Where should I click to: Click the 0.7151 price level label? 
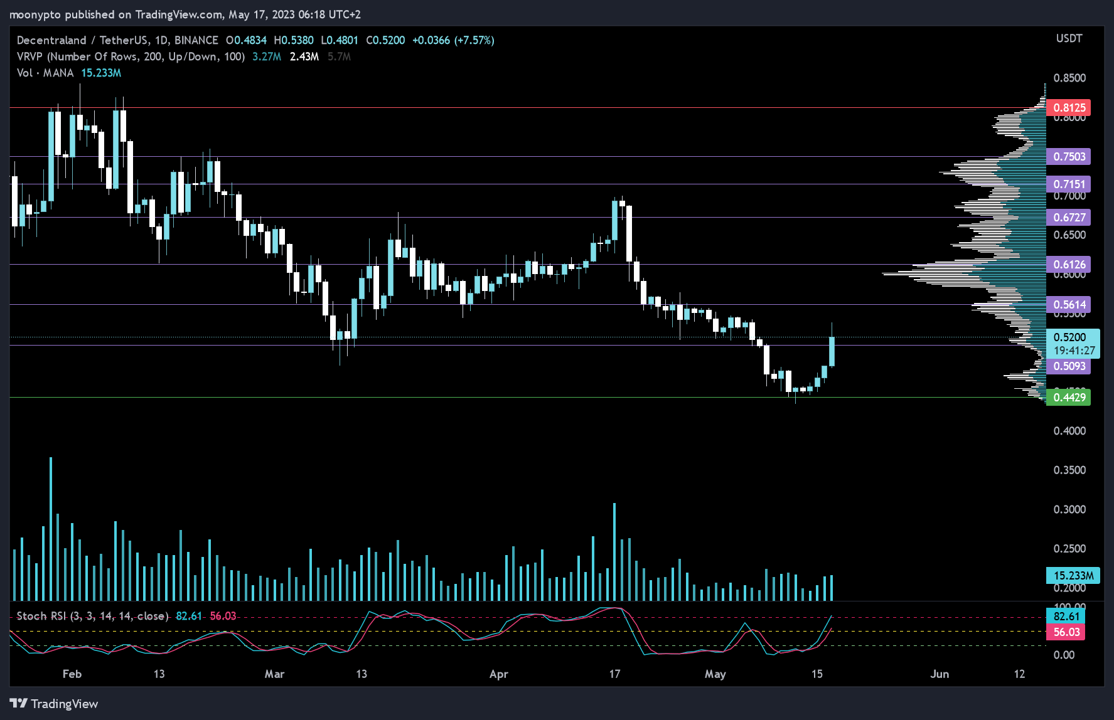(1069, 184)
